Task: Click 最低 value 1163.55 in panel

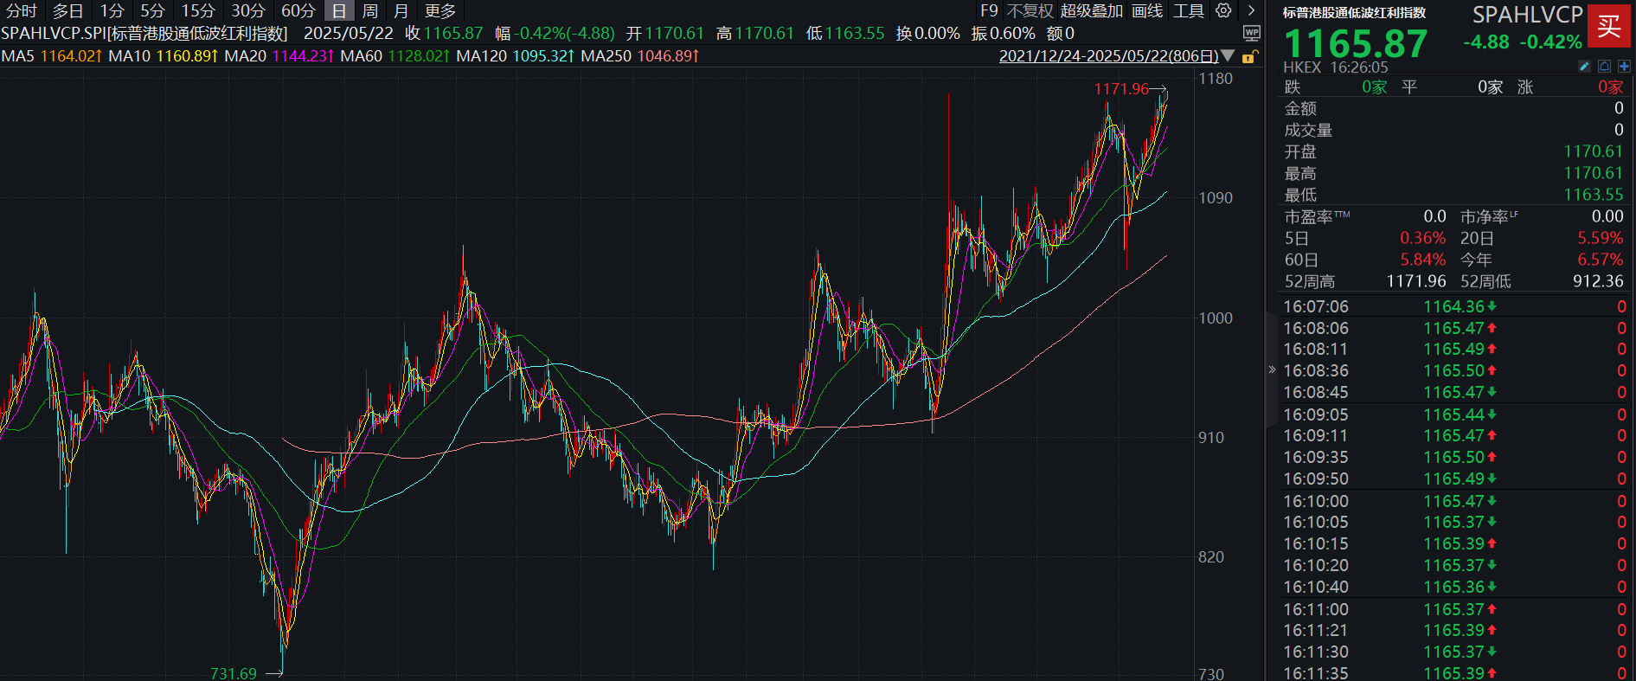Action: [x=1594, y=195]
